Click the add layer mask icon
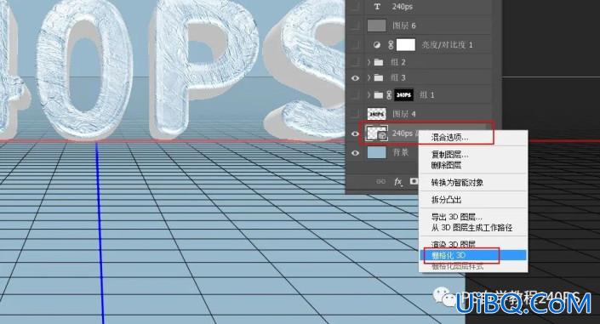The height and width of the screenshot is (324, 600). (x=414, y=181)
